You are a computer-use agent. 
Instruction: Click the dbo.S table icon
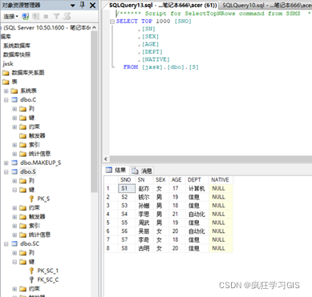(x=14, y=172)
